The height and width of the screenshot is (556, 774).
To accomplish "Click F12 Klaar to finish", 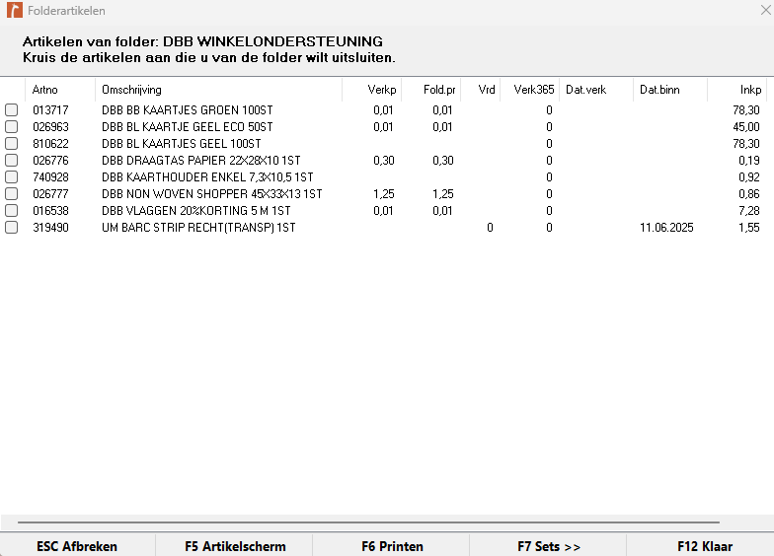I will click(701, 546).
